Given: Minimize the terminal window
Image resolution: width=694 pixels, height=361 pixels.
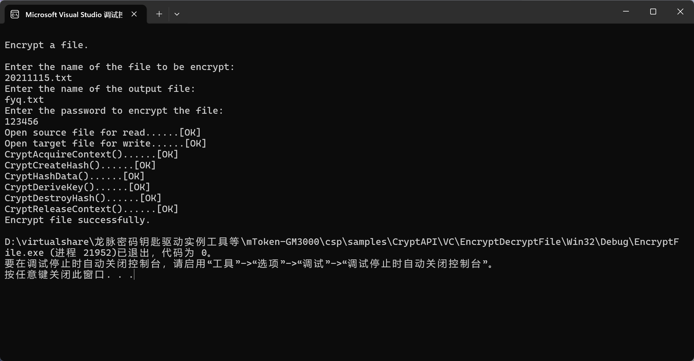Looking at the screenshot, I should pyautogui.click(x=626, y=12).
